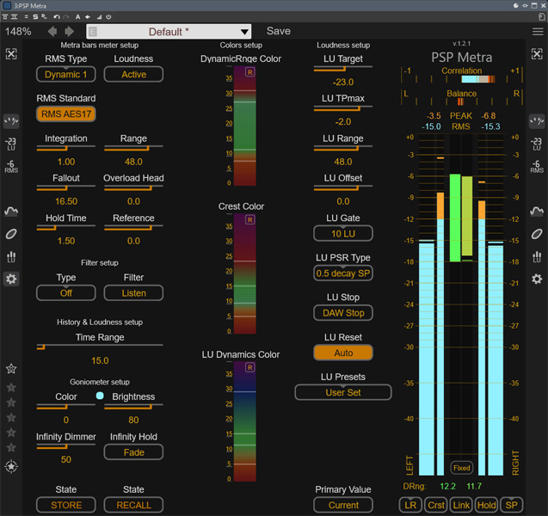
Task: Open the LU Gate 10 LU selector
Action: [343, 233]
